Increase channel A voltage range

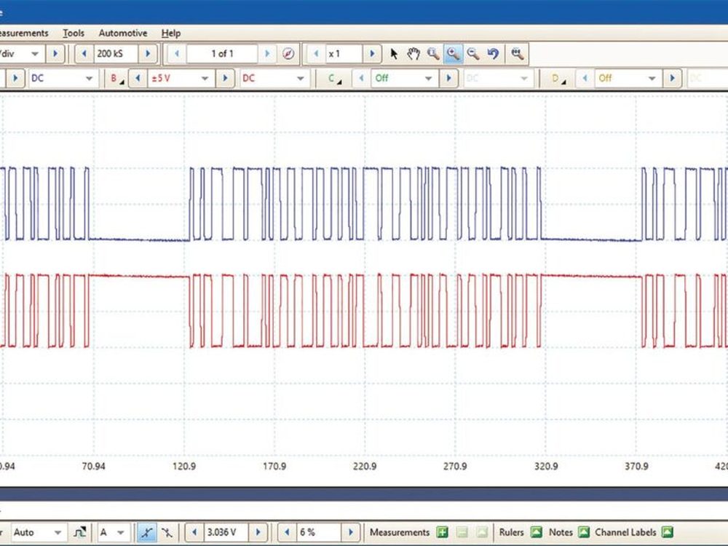click(15, 79)
